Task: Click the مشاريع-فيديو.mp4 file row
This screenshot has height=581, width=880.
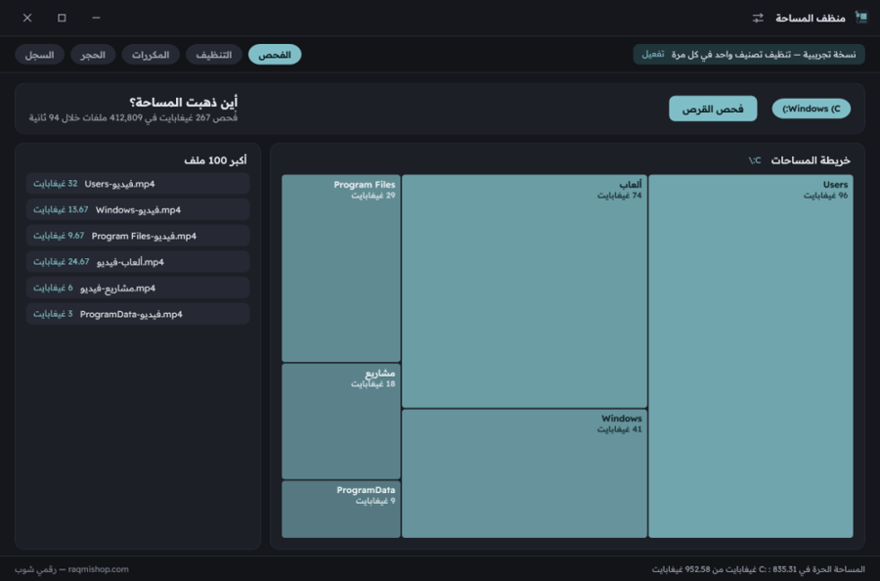Action: point(138,288)
